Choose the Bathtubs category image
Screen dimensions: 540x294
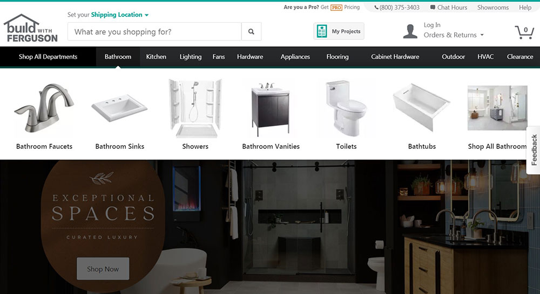click(x=422, y=107)
